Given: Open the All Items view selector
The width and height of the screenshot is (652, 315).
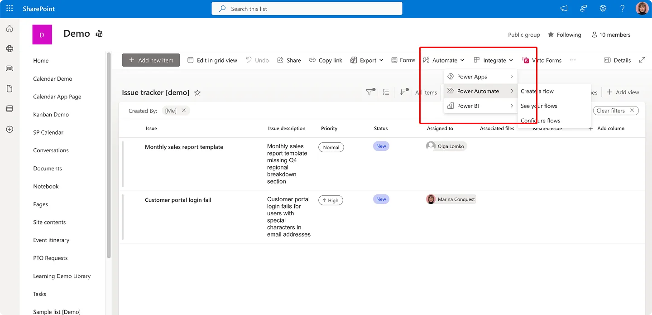Looking at the screenshot, I should [427, 92].
